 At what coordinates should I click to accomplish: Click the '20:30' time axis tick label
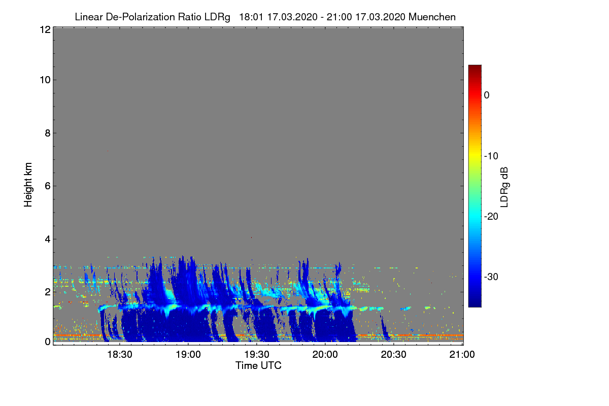point(394,355)
